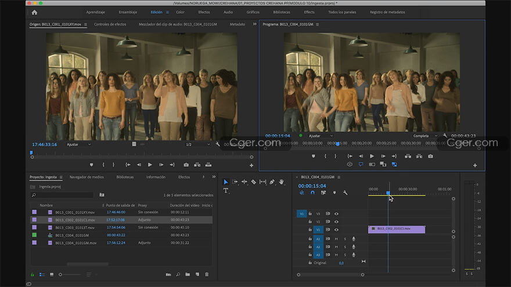Step forward one frame in Program monitor
511x287 pixels.
383,156
